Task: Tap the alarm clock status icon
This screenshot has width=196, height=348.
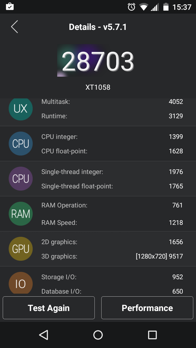Action: pyautogui.click(x=131, y=7)
